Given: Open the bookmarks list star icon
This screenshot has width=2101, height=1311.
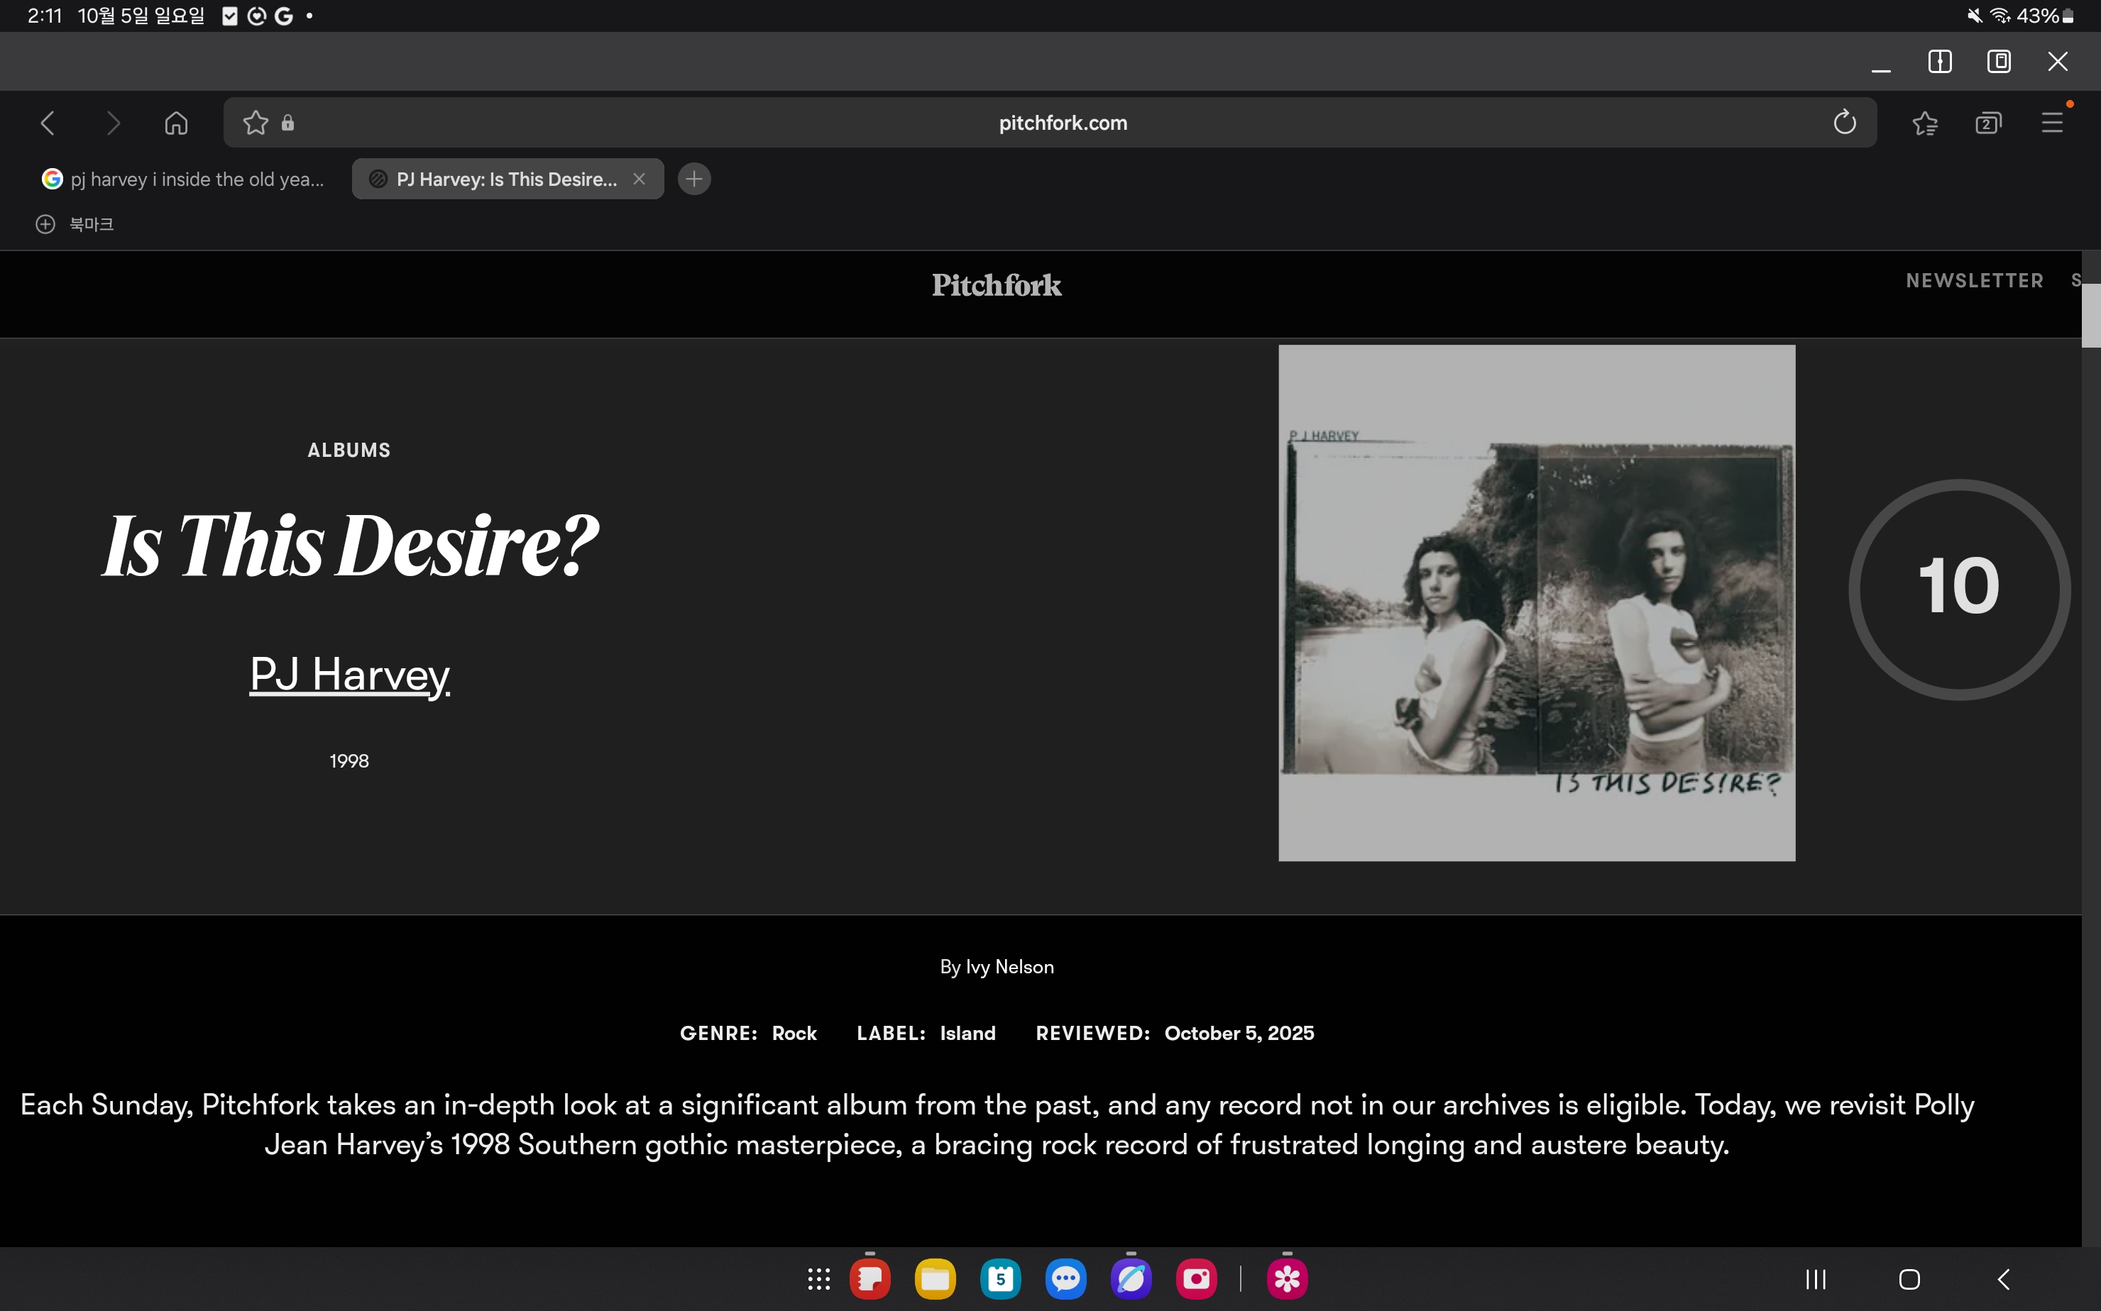Looking at the screenshot, I should tap(1924, 123).
